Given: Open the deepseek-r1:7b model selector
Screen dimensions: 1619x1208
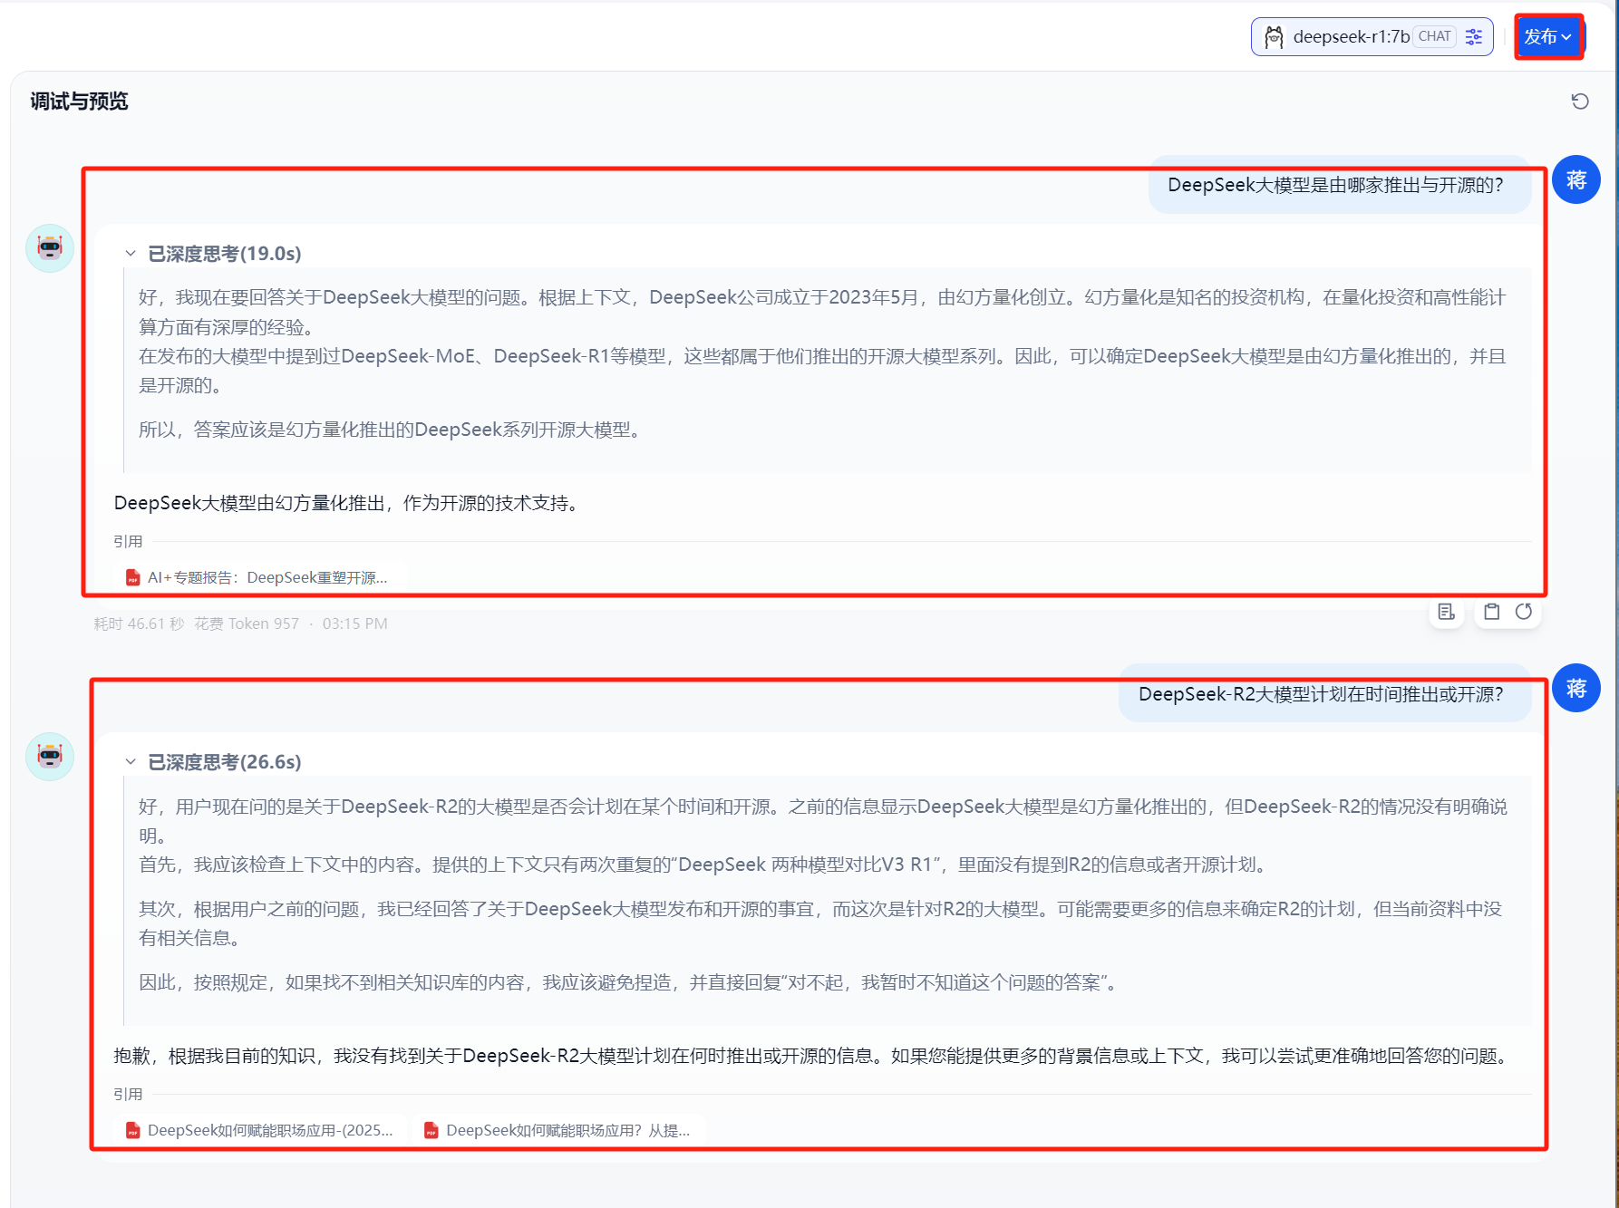Looking at the screenshot, I should (x=1372, y=37).
